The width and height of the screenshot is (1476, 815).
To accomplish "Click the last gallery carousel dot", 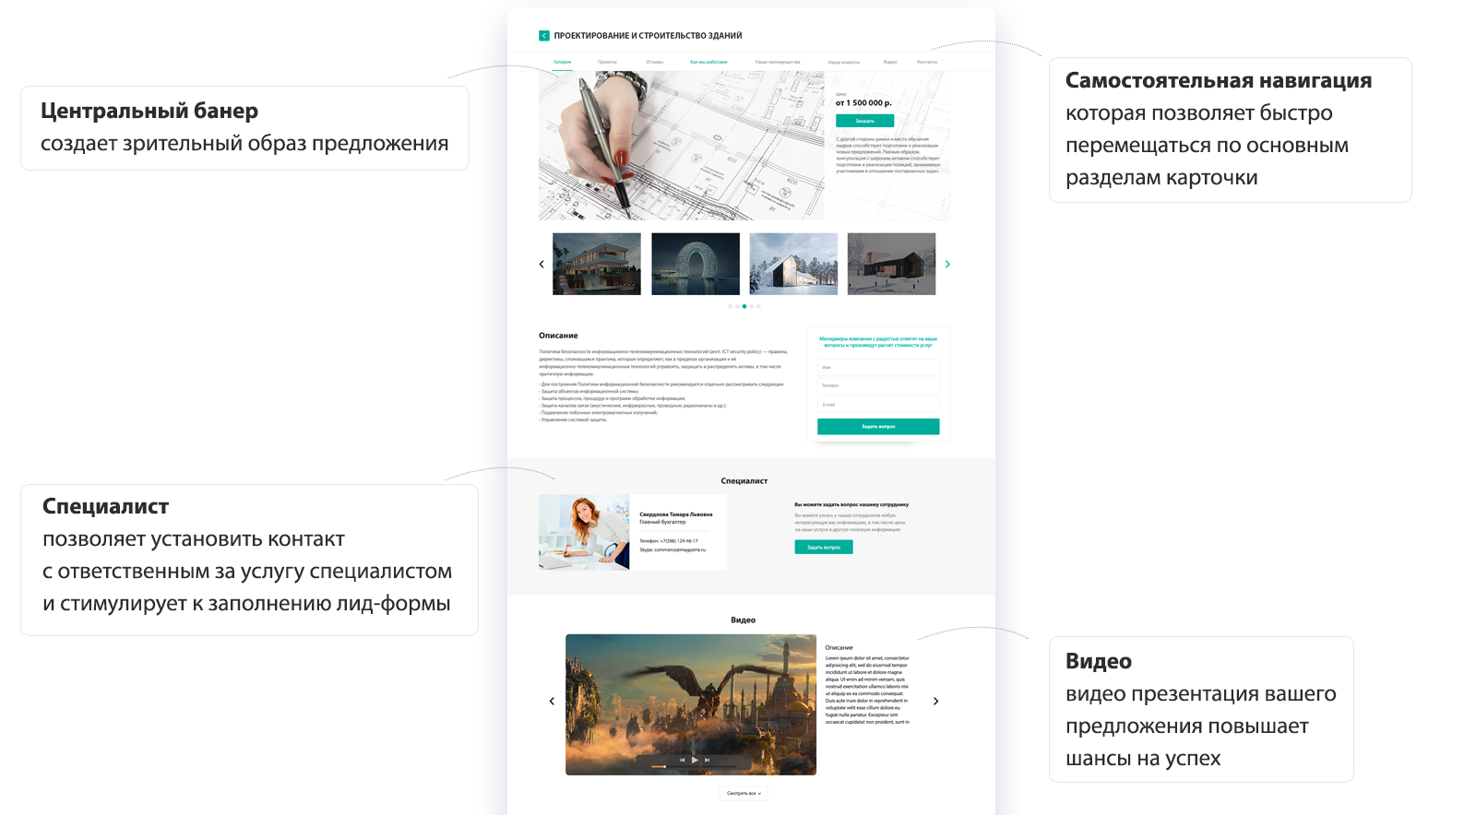I will [x=759, y=306].
